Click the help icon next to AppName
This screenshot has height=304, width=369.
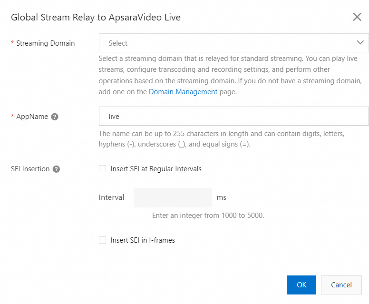pyautogui.click(x=55, y=117)
